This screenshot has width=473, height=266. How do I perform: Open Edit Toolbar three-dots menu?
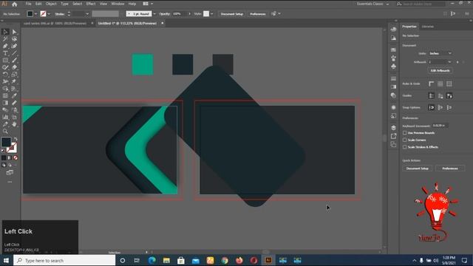(x=10, y=182)
